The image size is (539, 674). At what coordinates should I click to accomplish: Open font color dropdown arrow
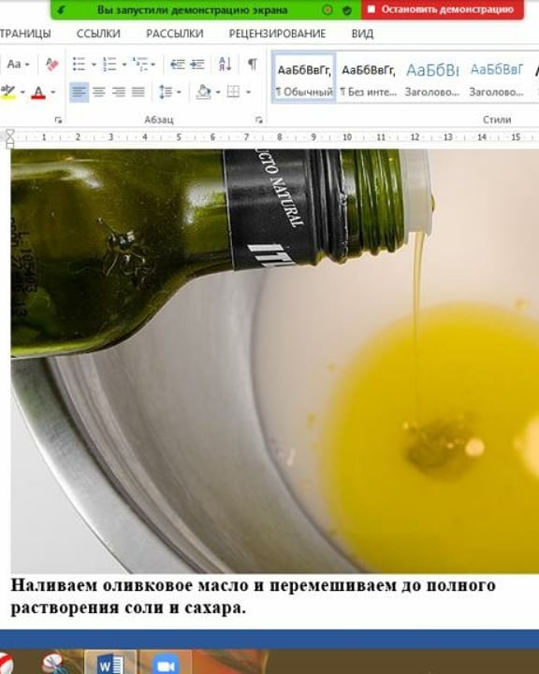pyautogui.click(x=53, y=92)
